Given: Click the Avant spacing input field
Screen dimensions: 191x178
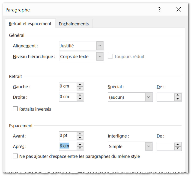Looking at the screenshot, I should click(x=67, y=135).
